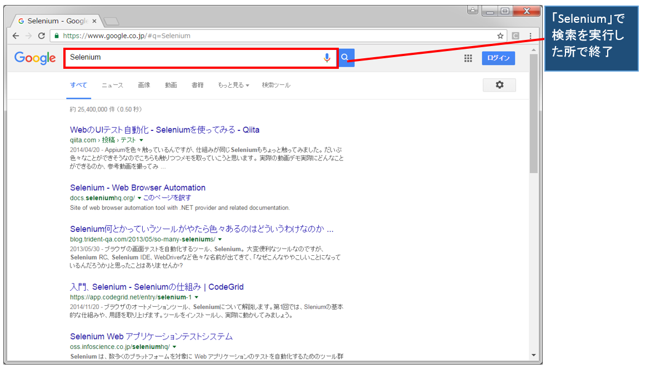Open the Google apps grid icon
The image size is (646, 369).
coord(468,58)
